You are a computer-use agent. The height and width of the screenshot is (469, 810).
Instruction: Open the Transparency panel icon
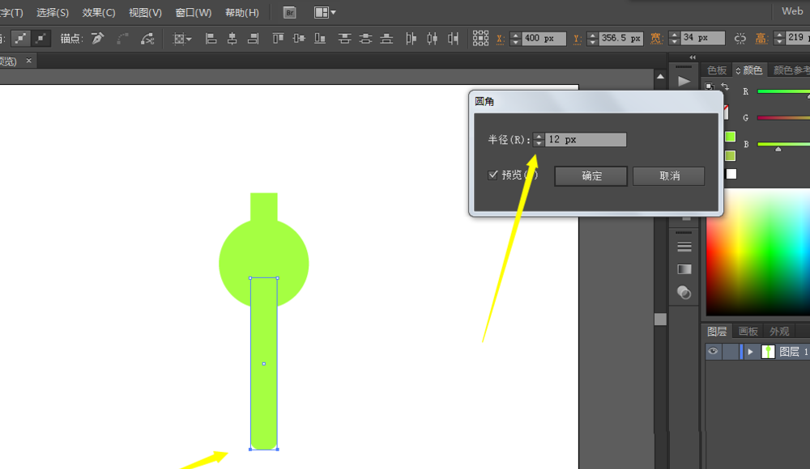tap(684, 293)
